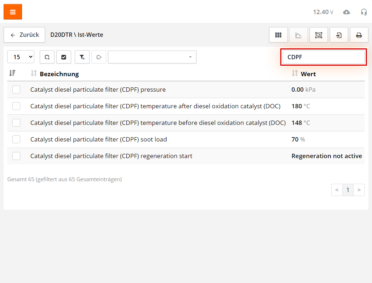Clear the filter with the funnel icon

coord(82,57)
